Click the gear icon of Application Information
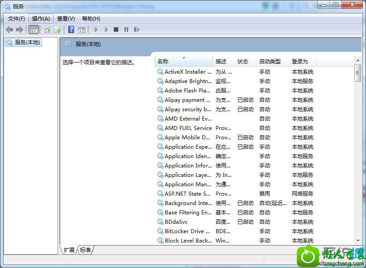The height and width of the screenshot is (268, 366). click(160, 165)
